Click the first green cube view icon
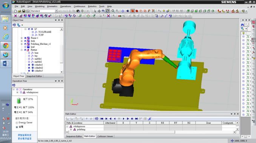 (x=188, y=11)
